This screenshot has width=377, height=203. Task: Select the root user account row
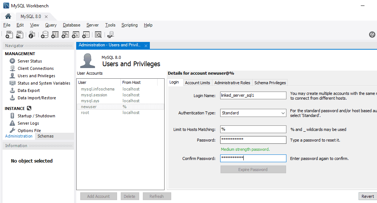point(120,113)
